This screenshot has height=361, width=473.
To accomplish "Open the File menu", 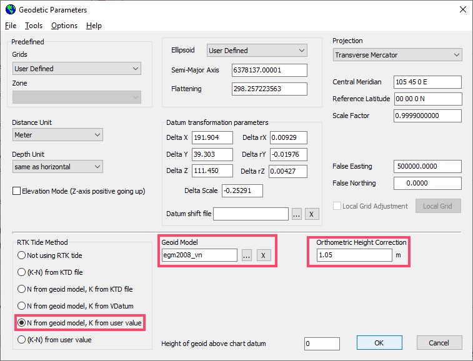I will pyautogui.click(x=11, y=26).
